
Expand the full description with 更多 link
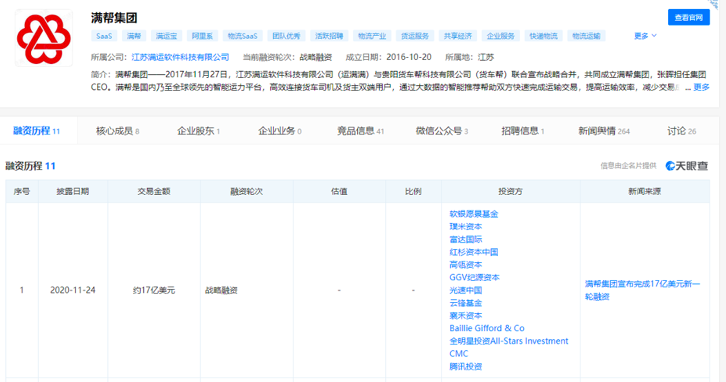[701, 87]
